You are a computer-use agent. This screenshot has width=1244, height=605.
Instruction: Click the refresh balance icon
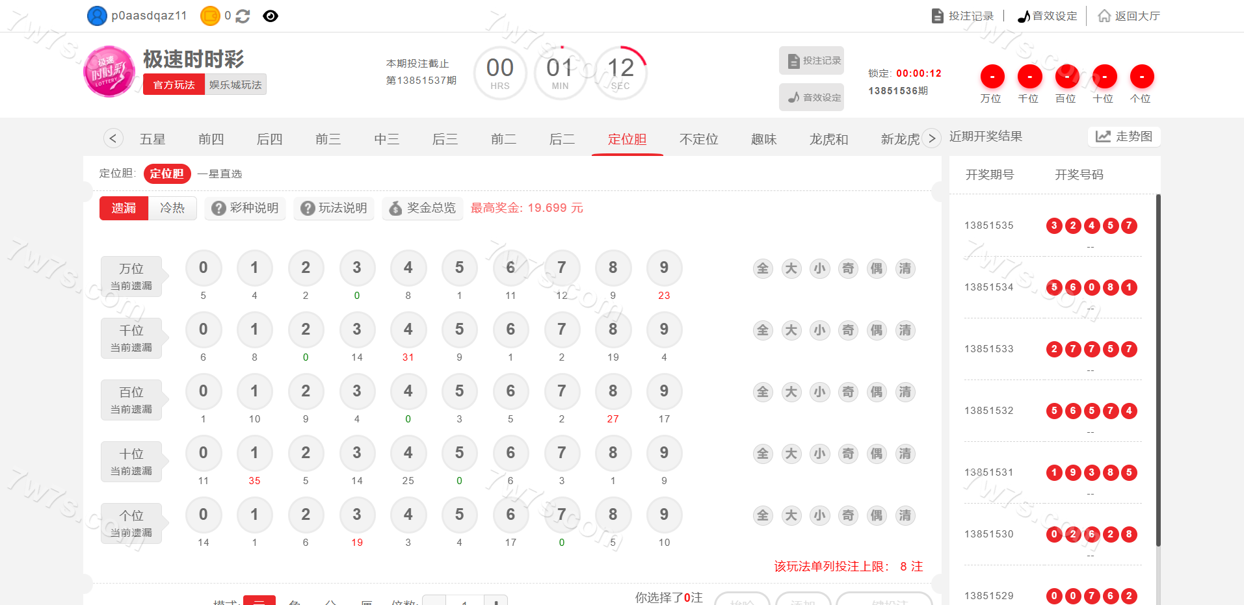tap(243, 16)
